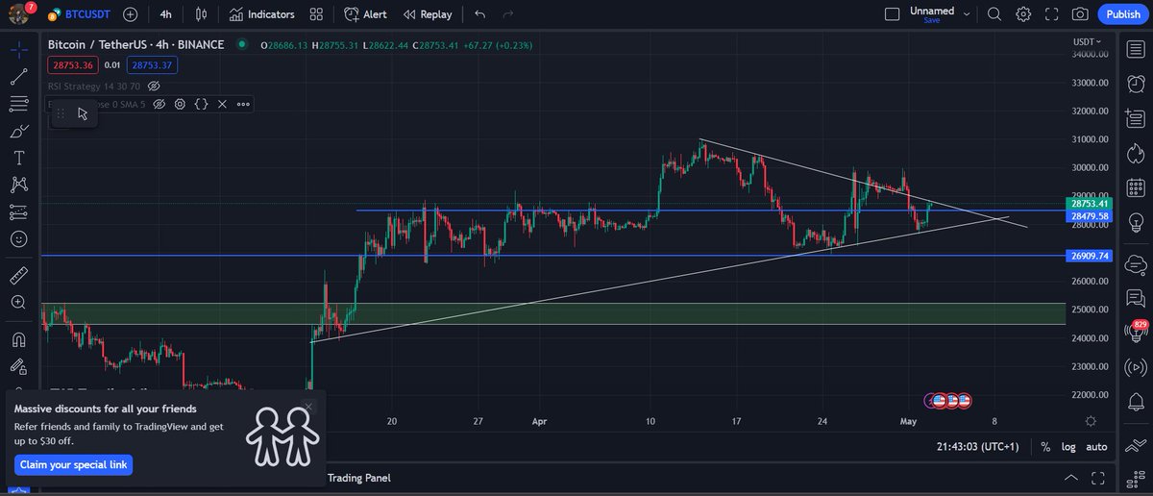Open the hotlists flame panel

tap(1135, 152)
